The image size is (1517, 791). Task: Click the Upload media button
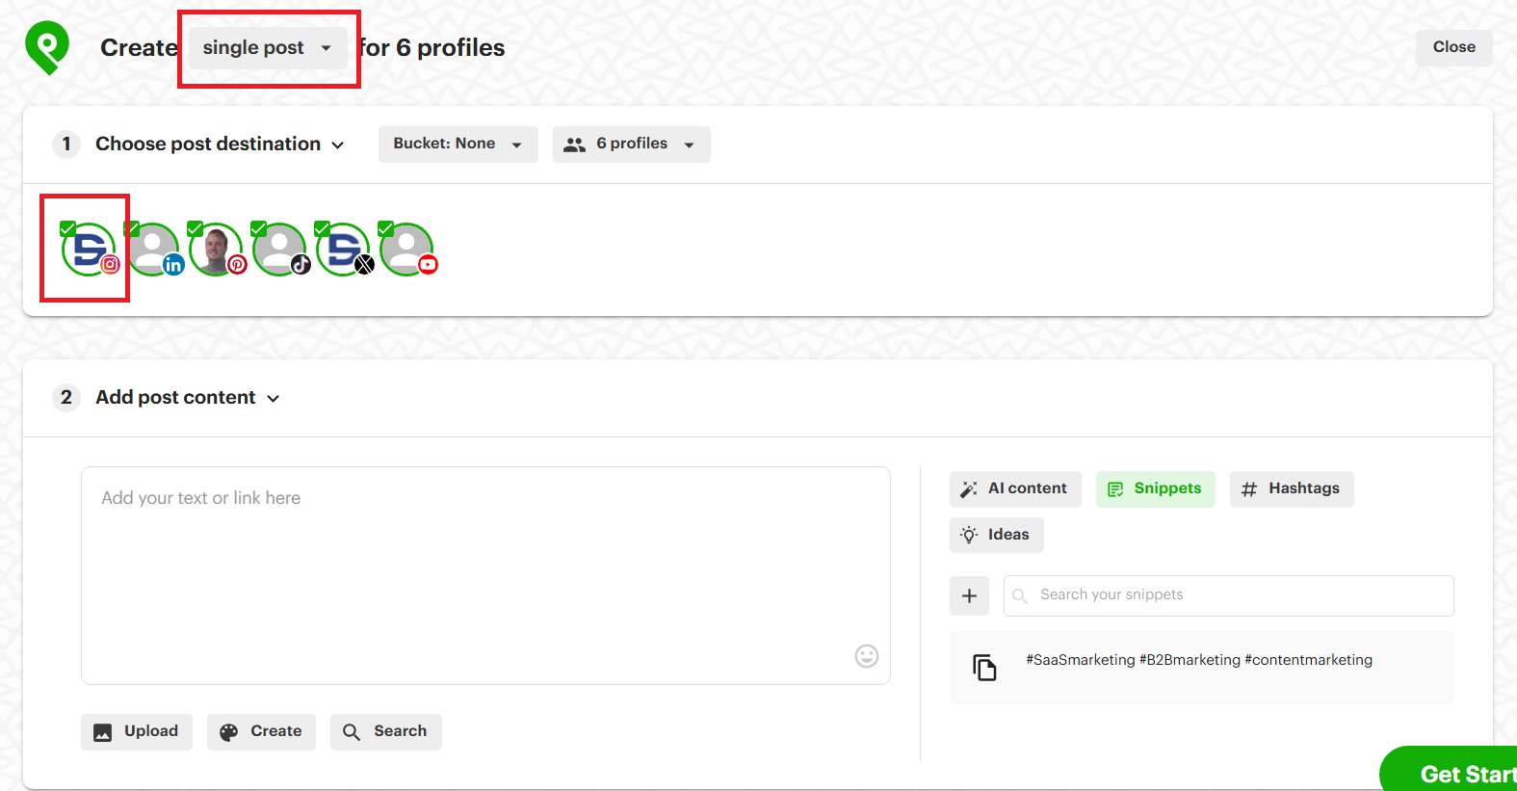click(137, 732)
